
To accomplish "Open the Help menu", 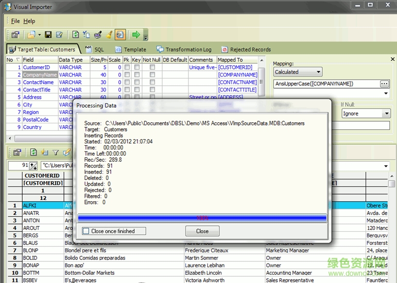I will click(x=29, y=21).
